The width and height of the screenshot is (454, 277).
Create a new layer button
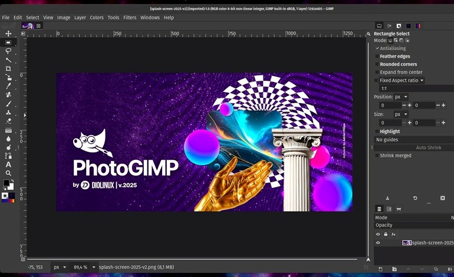click(x=380, y=269)
